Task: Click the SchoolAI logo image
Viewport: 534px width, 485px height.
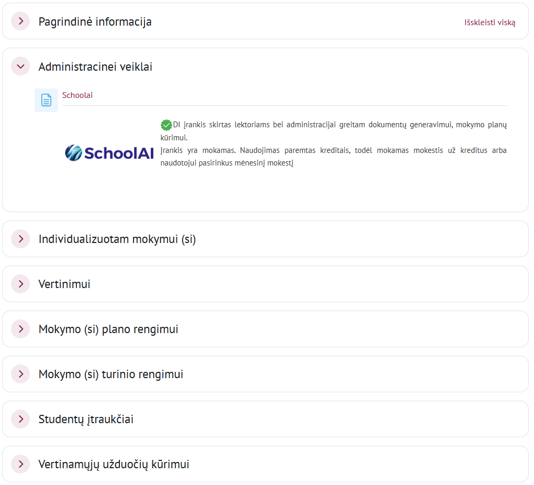Action: tap(109, 152)
